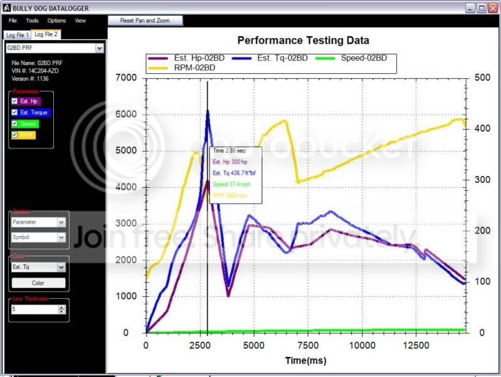The image size is (501, 377).
Task: Minimize the Bully Dog Datalogger window
Action: 470,8
